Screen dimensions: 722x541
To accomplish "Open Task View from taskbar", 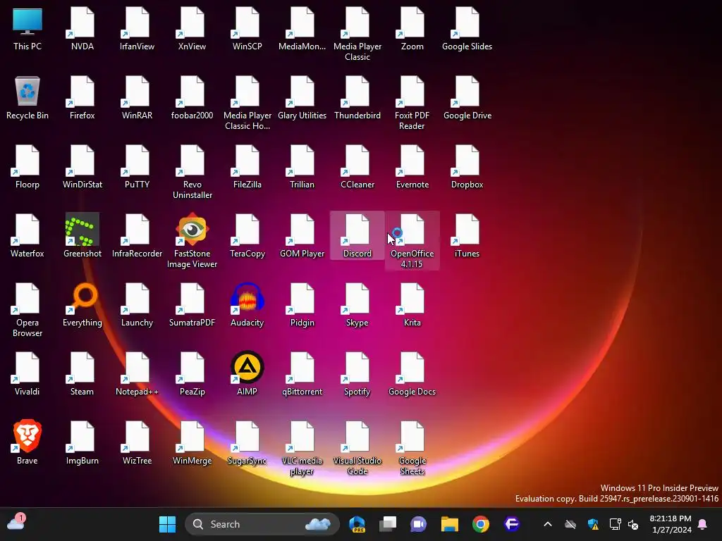I will point(388,524).
